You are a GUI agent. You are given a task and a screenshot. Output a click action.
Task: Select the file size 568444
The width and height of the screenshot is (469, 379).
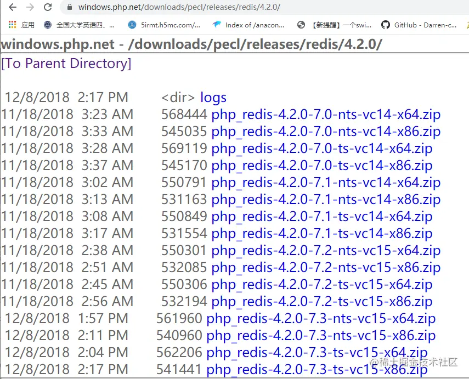[x=184, y=114]
